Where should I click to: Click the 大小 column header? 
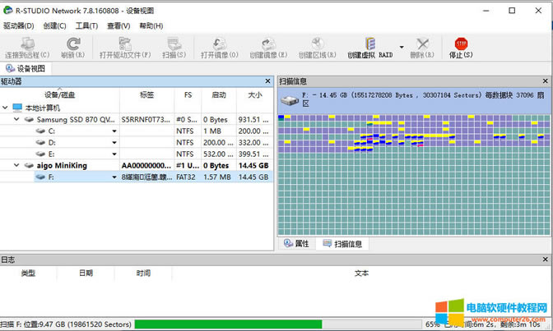(254, 95)
